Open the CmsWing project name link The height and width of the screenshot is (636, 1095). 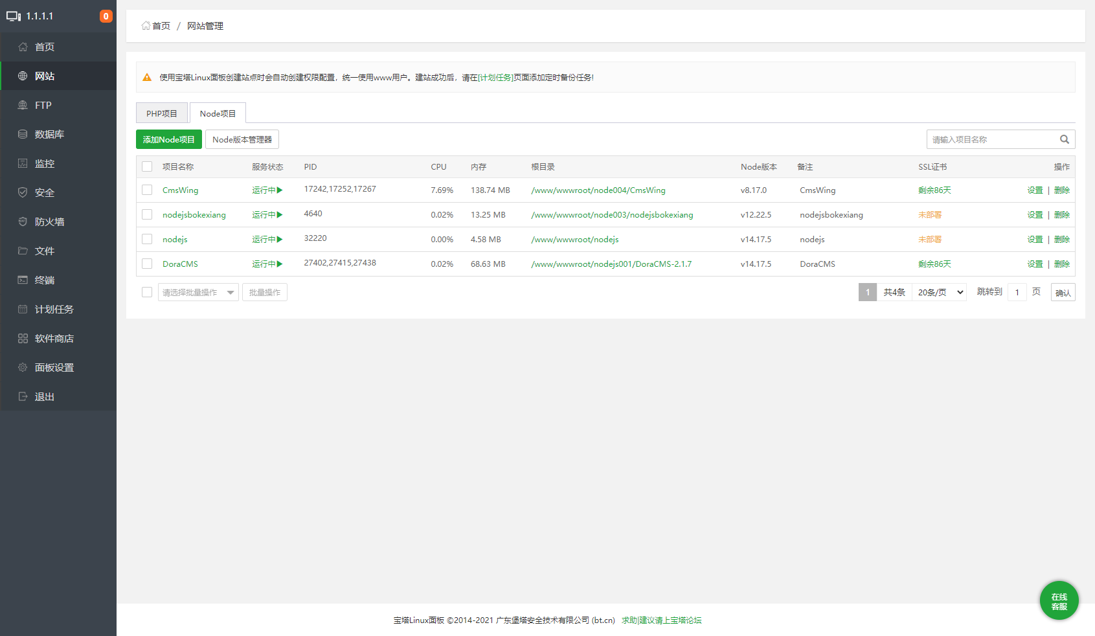tap(180, 190)
